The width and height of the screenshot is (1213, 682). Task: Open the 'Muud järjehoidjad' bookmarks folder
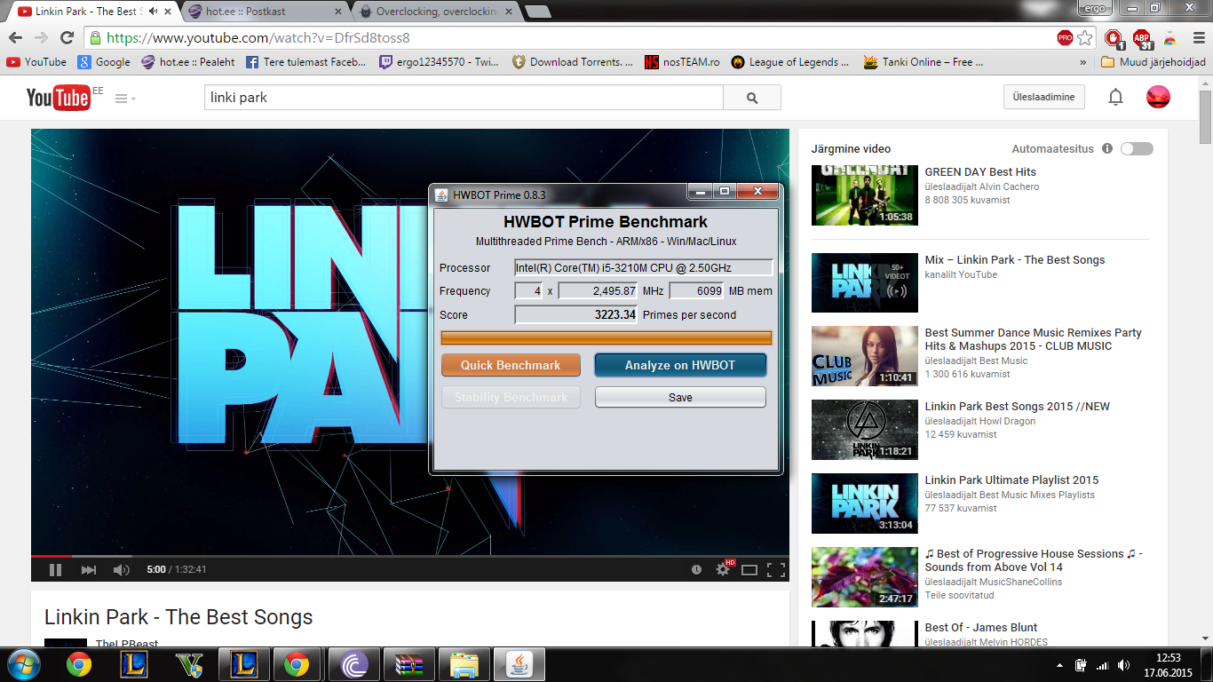coord(1154,62)
